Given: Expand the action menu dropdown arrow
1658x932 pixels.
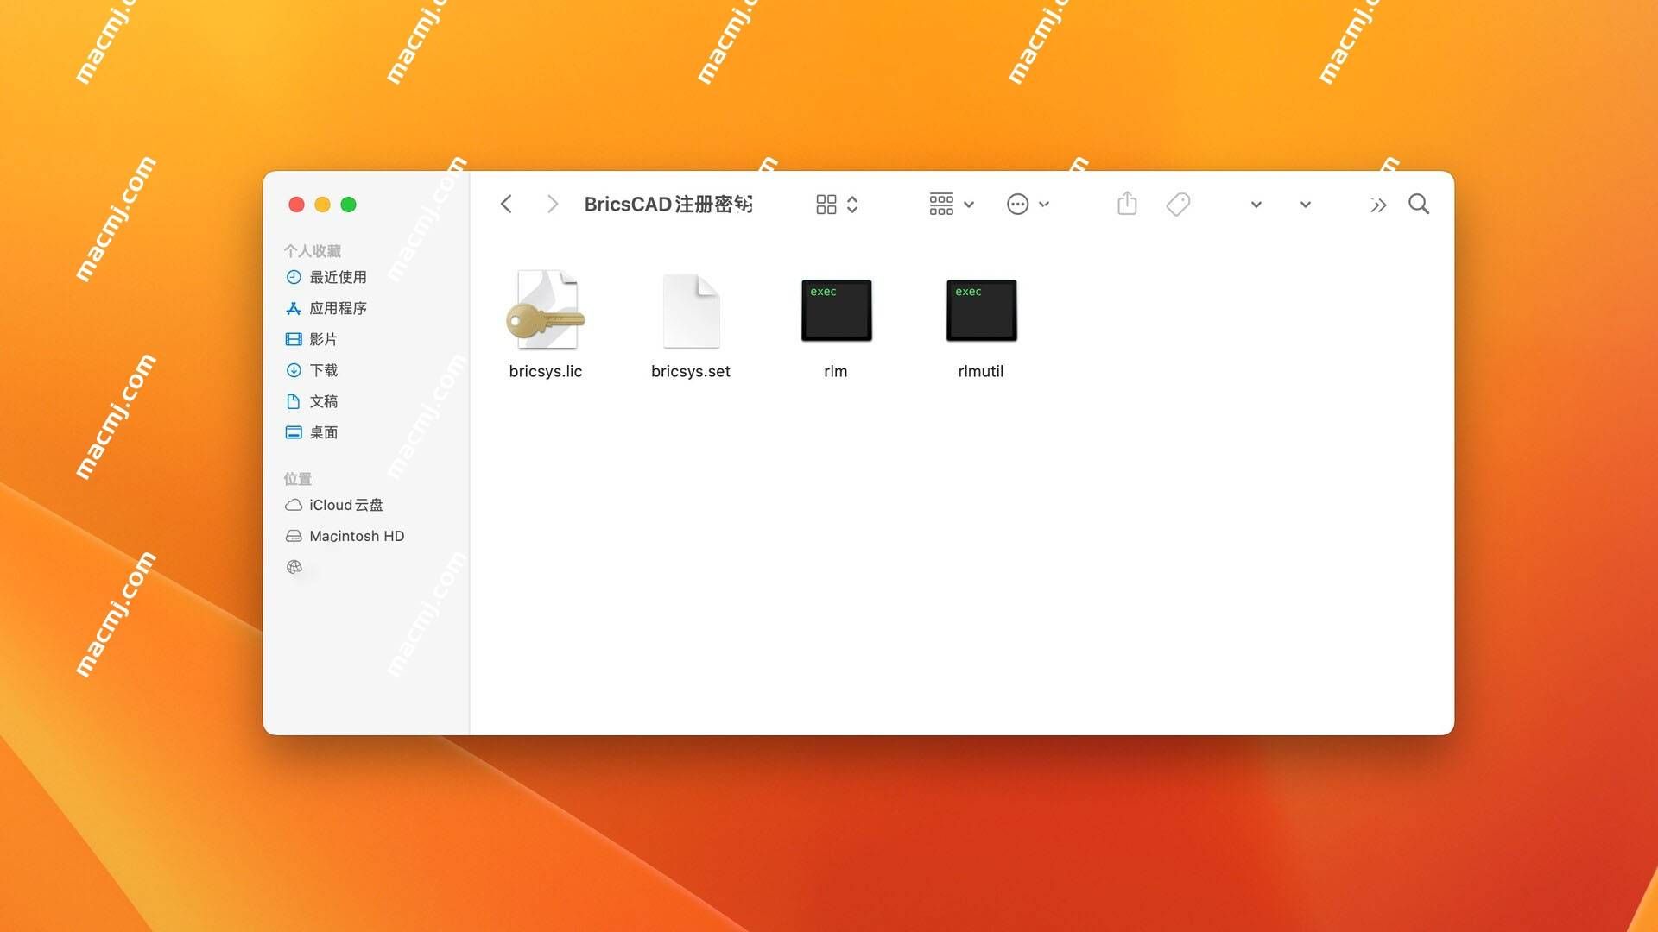Looking at the screenshot, I should click(1044, 205).
